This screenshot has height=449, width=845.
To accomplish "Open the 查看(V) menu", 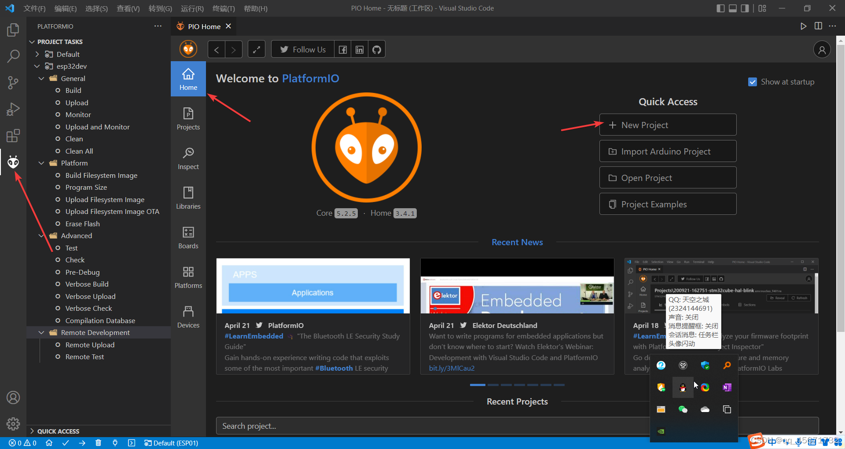I will (x=128, y=8).
